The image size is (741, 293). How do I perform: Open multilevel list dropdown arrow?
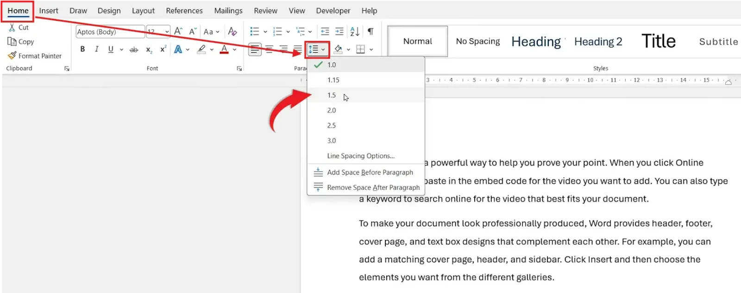310,32
